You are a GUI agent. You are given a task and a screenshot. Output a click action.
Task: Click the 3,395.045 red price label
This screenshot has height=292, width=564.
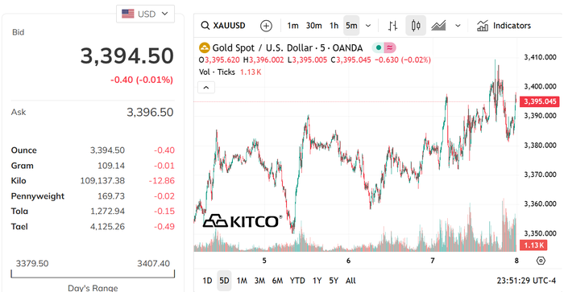pos(540,101)
